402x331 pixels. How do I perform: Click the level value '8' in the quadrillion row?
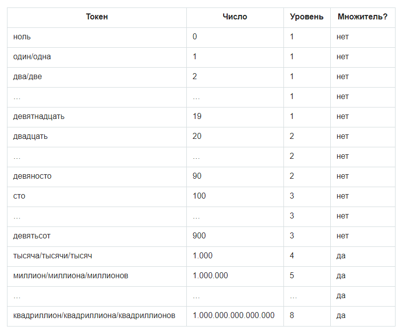(x=292, y=316)
